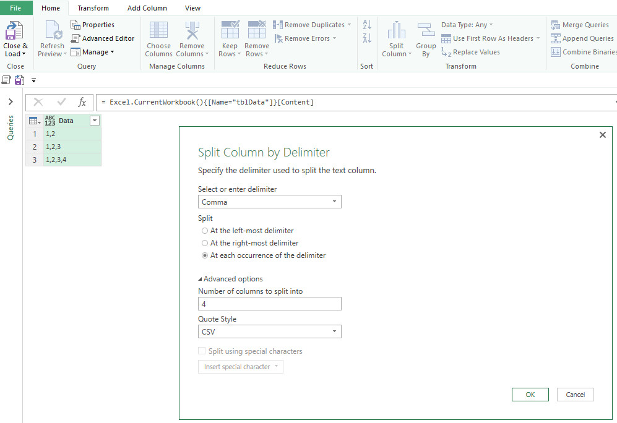Click Use First Row As Headers

[490, 38]
